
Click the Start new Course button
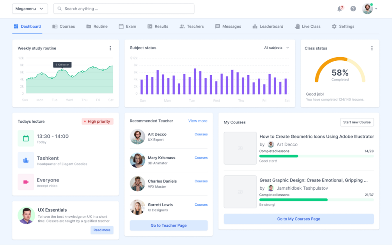(x=357, y=122)
